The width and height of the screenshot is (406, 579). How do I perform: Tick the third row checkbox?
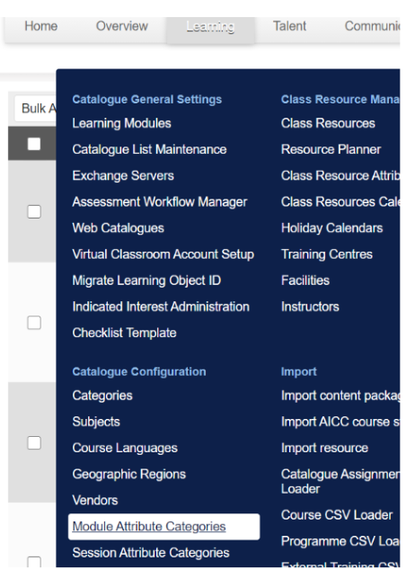(34, 442)
